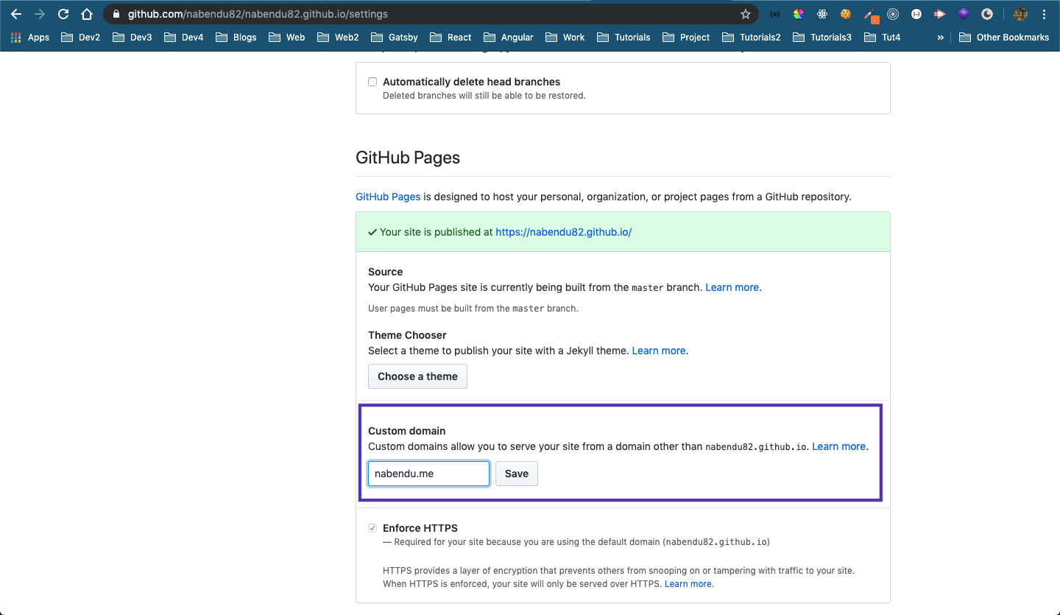
Task: Open the red video recorder extension
Action: [940, 14]
